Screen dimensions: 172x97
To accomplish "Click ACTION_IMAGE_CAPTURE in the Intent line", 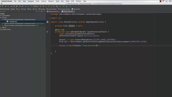I will pyautogui.click(x=103, y=40).
